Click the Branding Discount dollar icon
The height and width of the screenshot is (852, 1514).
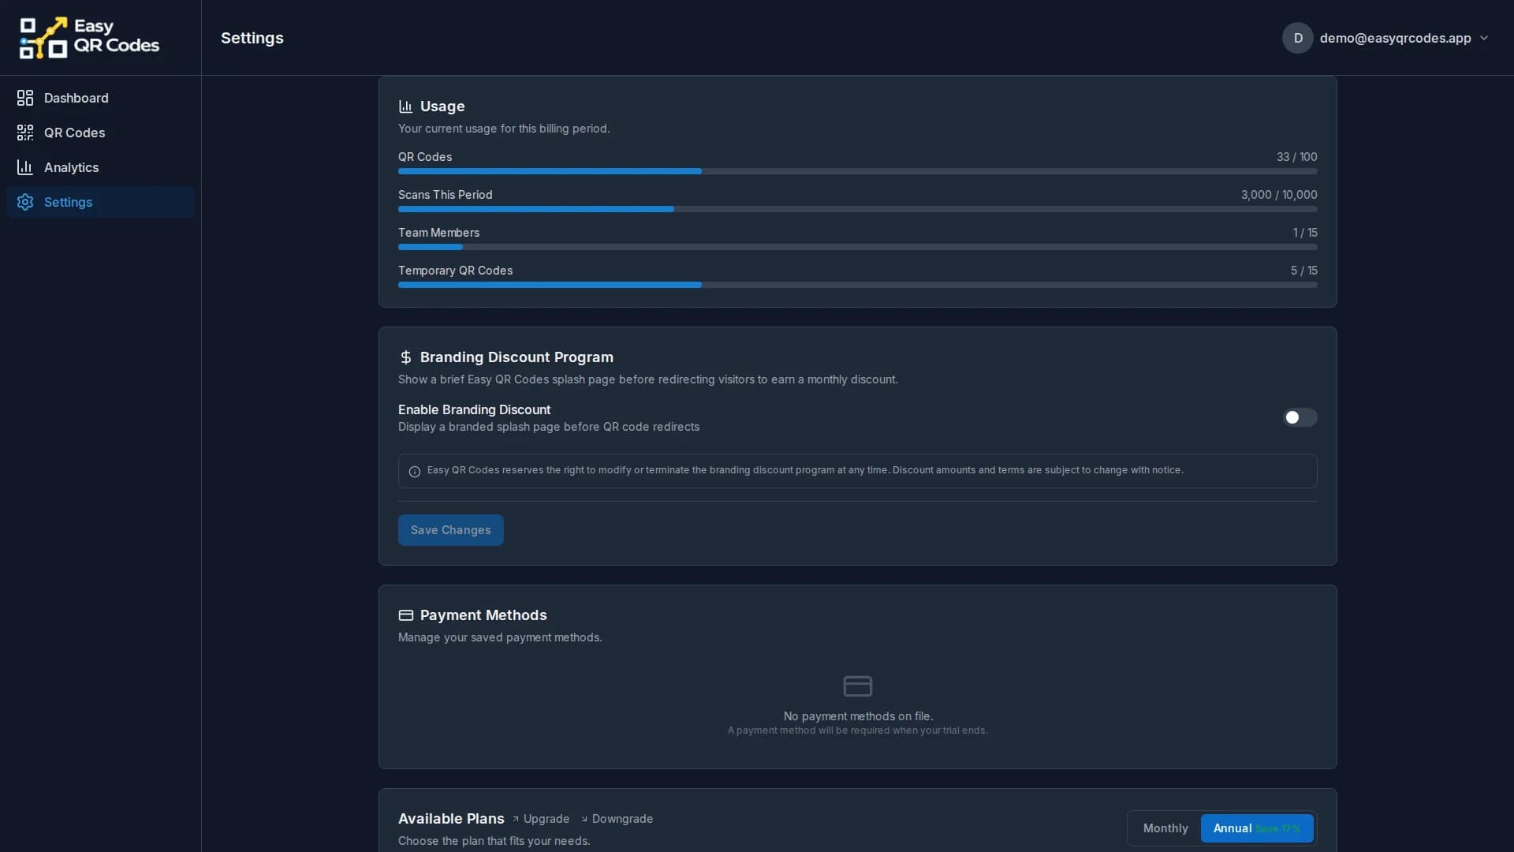(x=405, y=357)
